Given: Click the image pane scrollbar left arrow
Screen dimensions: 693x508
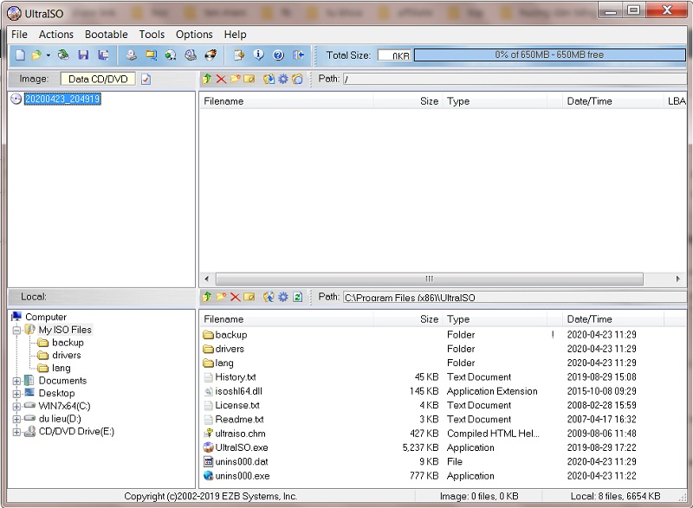Looking at the screenshot, I should tap(206, 279).
